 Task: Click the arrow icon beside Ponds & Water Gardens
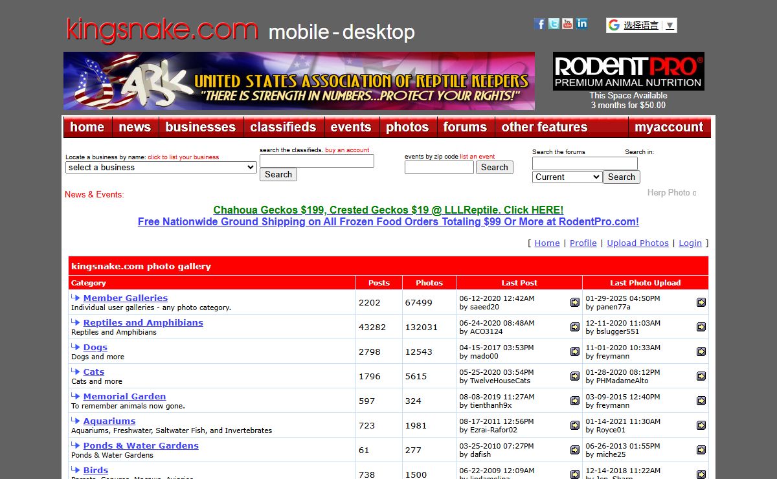[76, 445]
